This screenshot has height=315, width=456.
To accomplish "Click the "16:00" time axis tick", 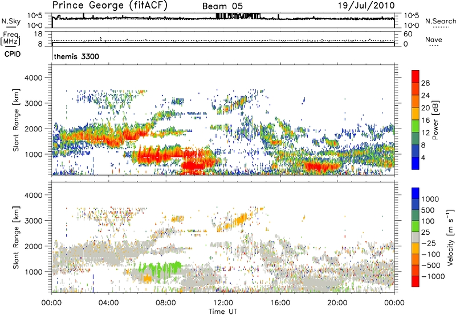I will 280,303.
